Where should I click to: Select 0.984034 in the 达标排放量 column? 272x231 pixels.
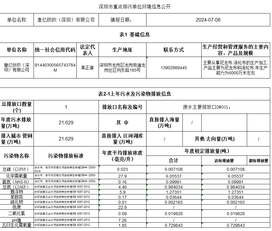coord(236,187)
